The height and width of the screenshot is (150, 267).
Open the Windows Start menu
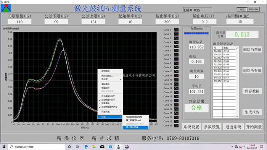[x=4, y=147]
